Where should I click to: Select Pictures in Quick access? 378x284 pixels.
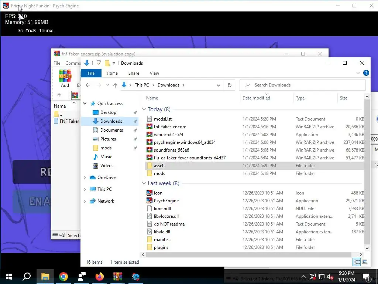(108, 139)
